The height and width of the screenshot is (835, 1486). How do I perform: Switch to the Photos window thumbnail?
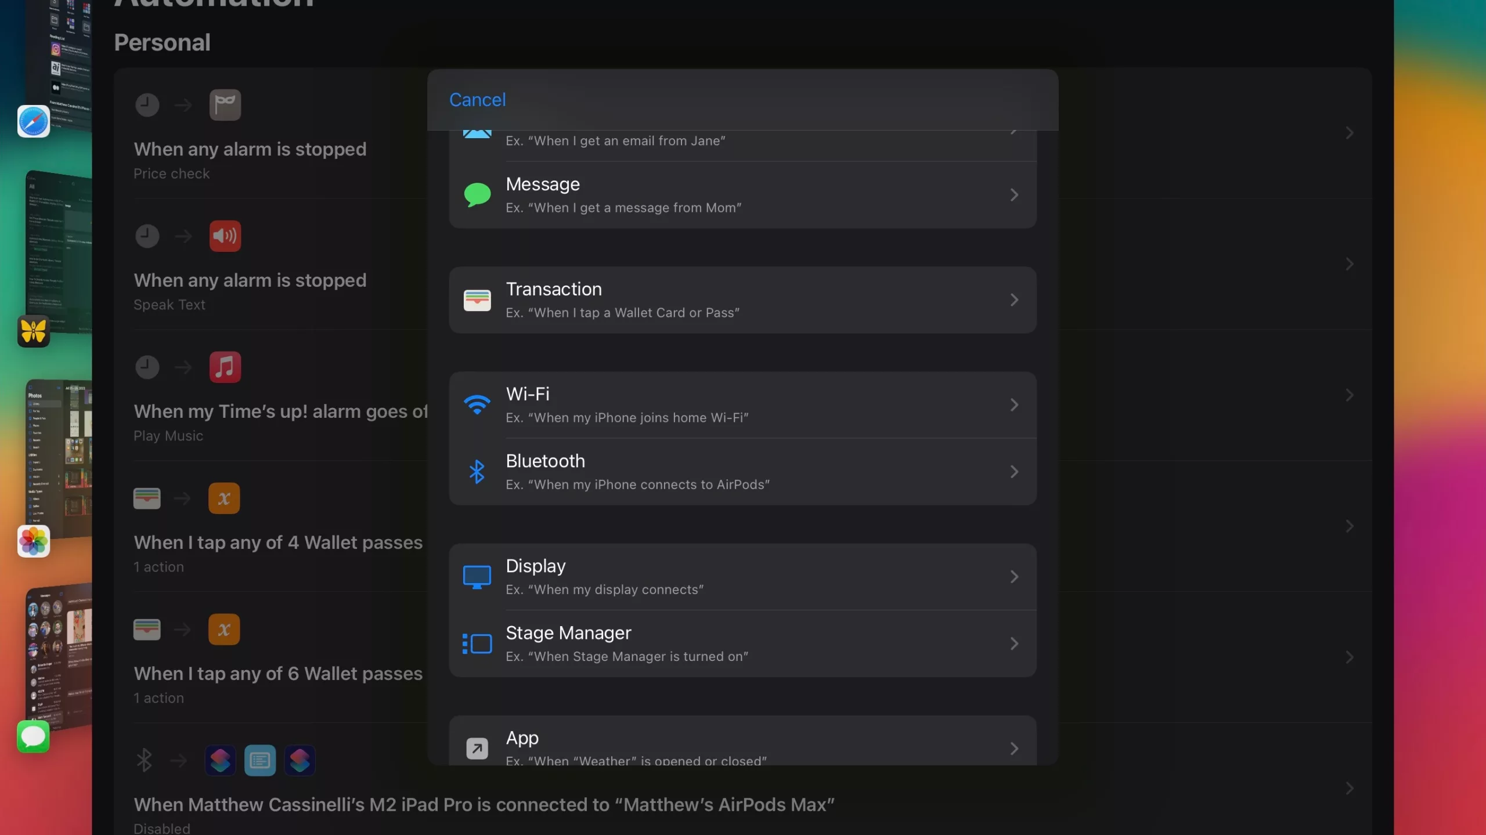coord(59,458)
